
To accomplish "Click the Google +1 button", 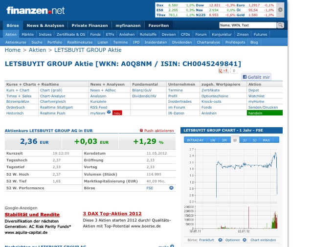I will [x=224, y=70].
